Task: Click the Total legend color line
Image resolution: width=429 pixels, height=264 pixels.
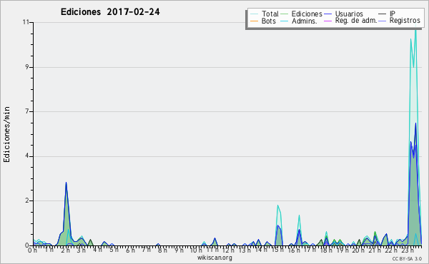Action: pos(254,14)
